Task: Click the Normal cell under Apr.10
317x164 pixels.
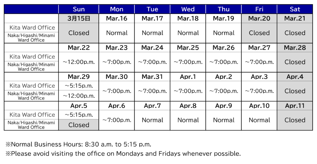Action: 259,120
